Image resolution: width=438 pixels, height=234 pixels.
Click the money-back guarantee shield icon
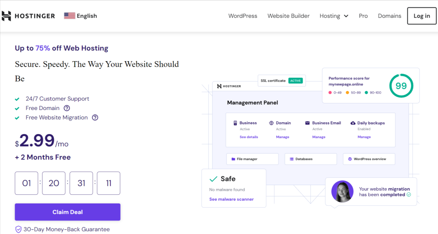(x=18, y=229)
